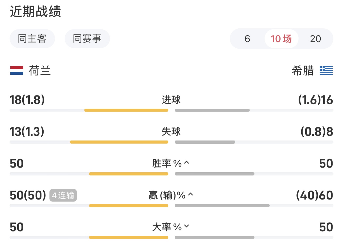Click the 4连输 streak badge
This screenshot has height=246, width=343.
[x=63, y=195]
